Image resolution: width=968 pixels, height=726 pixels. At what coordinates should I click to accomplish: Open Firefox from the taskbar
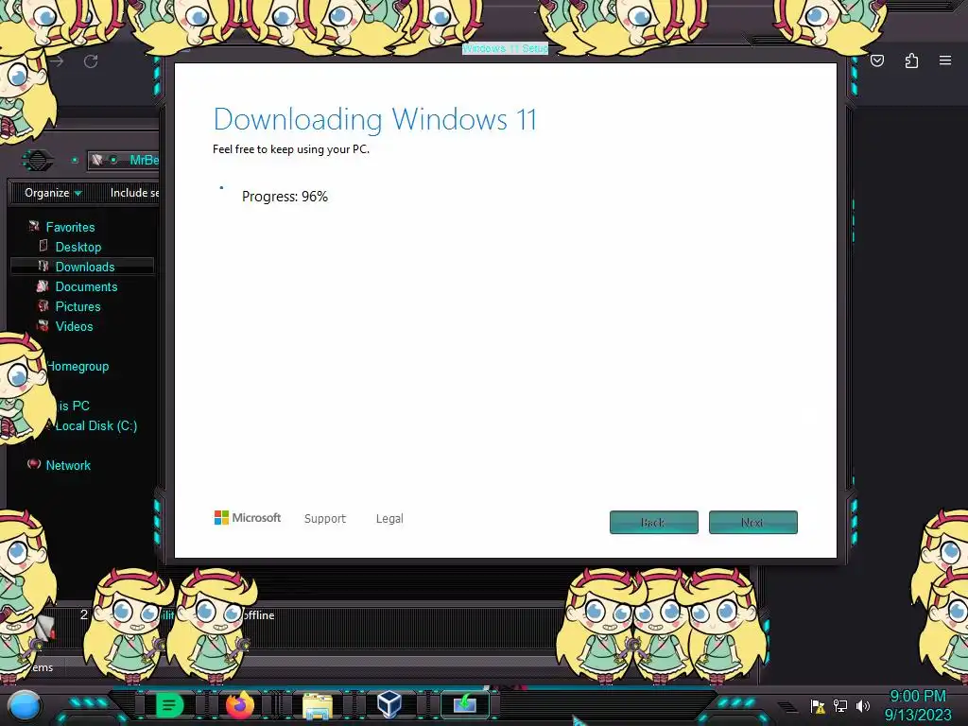(240, 705)
